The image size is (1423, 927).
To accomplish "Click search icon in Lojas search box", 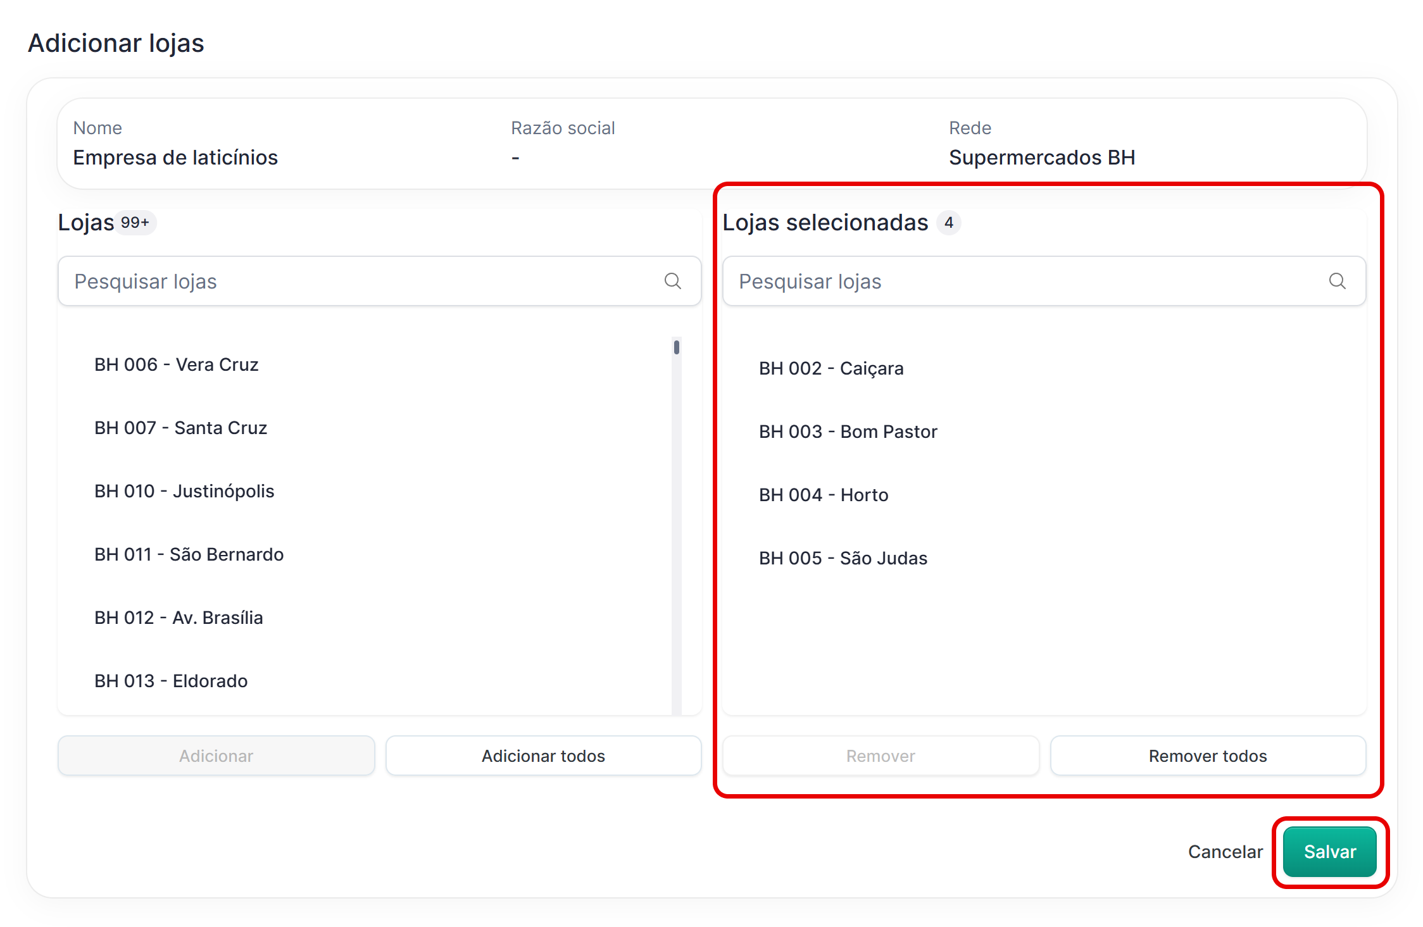I will 672,281.
